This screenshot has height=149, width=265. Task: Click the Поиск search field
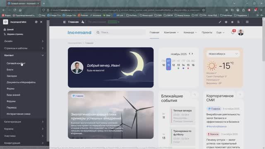pyautogui.click(x=121, y=32)
